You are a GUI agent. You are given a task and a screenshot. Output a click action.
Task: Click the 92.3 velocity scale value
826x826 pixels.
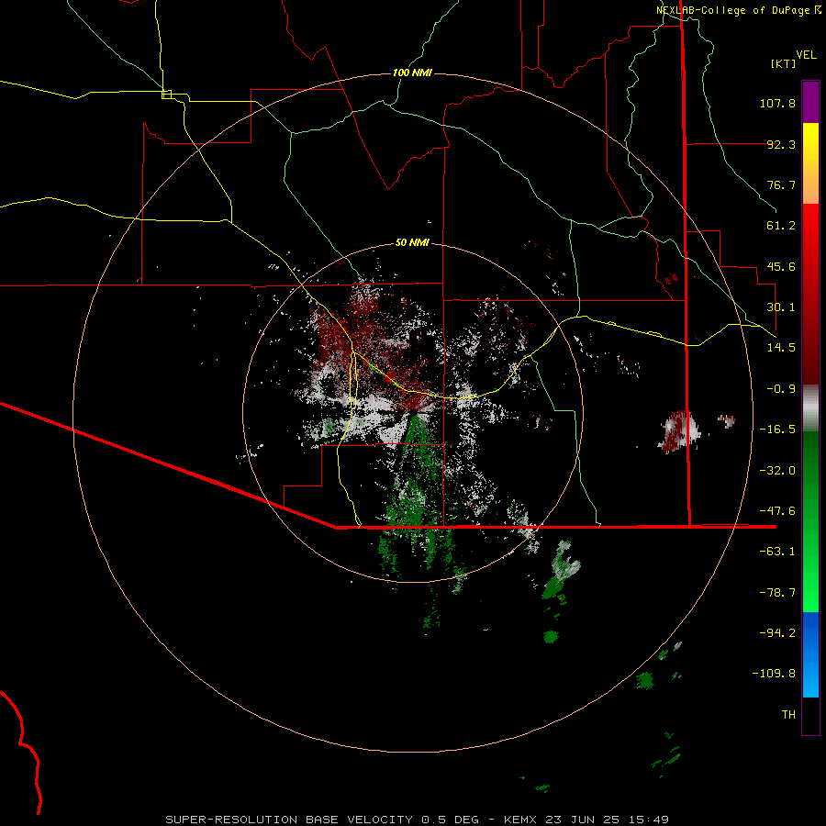[781, 144]
